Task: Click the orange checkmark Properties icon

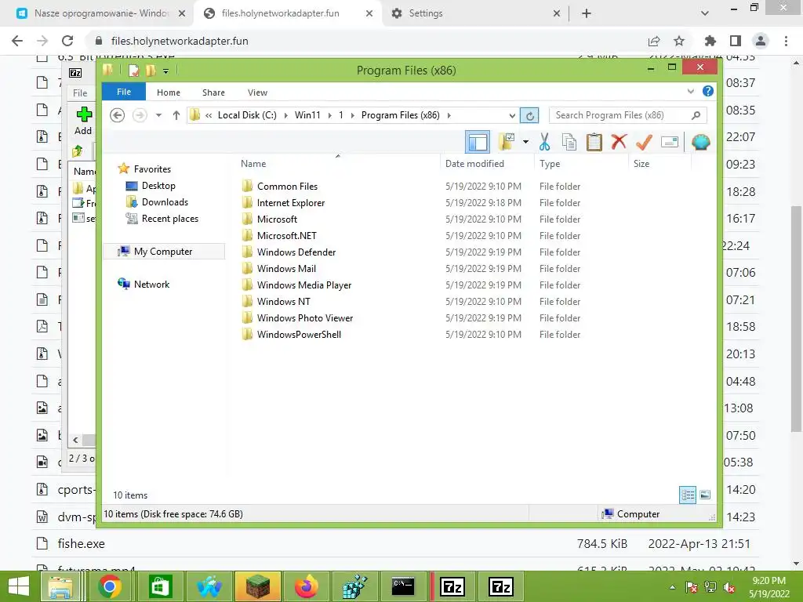Action: (644, 142)
